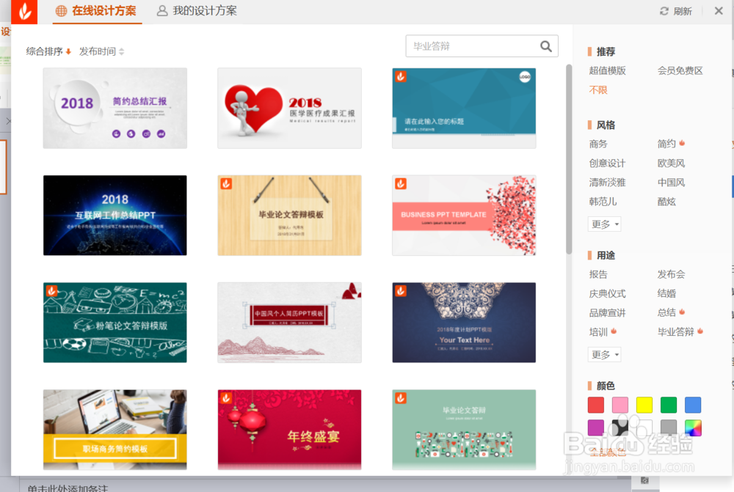Pick the gray color swatch

[669, 427]
